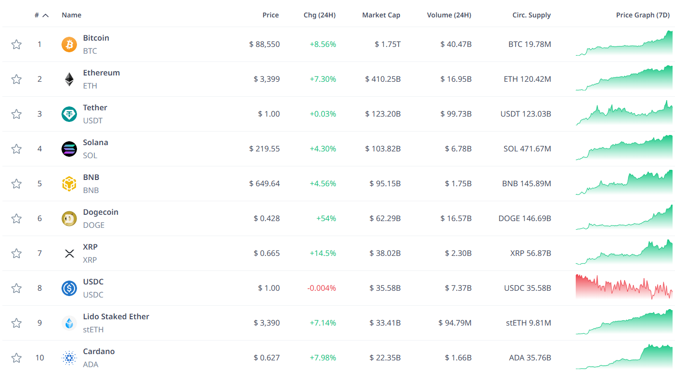Star XRP for the watchlist
675x372 pixels.
point(16,253)
